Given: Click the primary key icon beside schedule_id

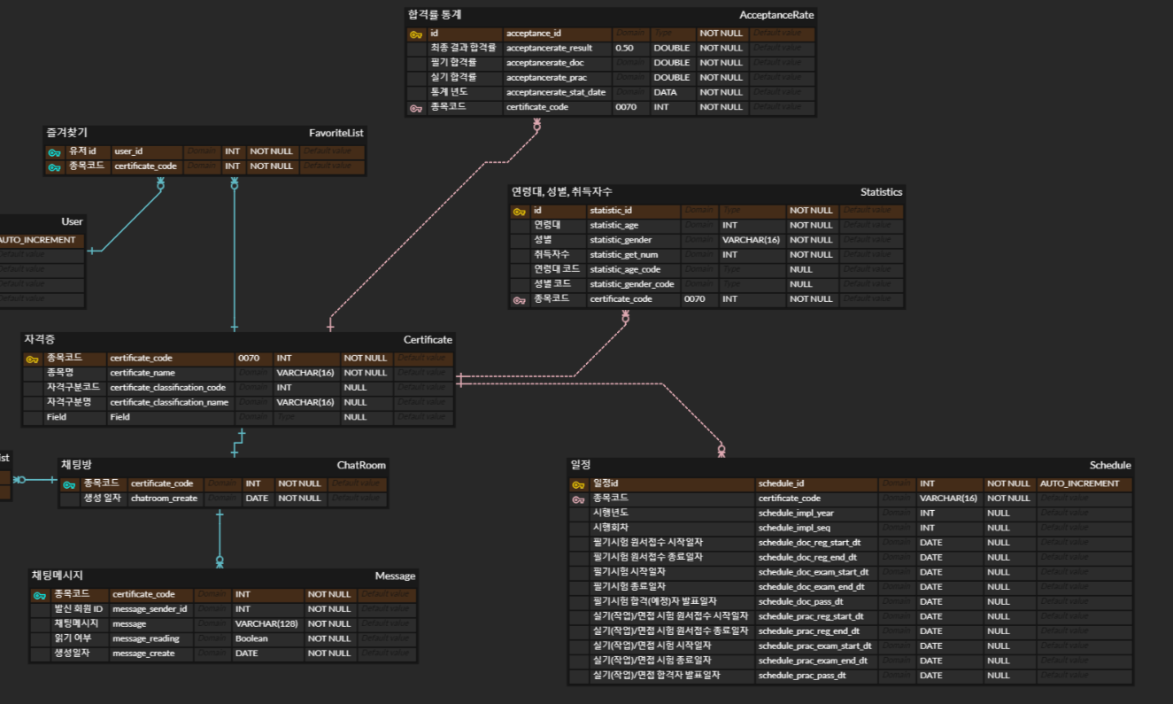Looking at the screenshot, I should pyautogui.click(x=578, y=484).
